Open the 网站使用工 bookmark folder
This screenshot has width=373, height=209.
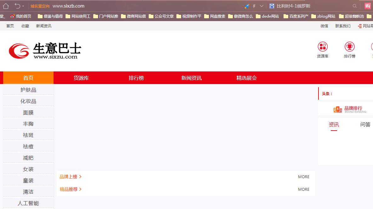(x=78, y=16)
